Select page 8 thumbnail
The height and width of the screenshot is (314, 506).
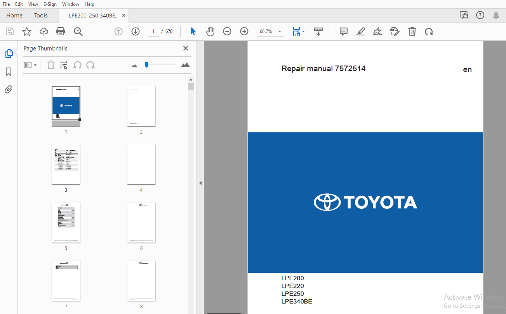[141, 281]
